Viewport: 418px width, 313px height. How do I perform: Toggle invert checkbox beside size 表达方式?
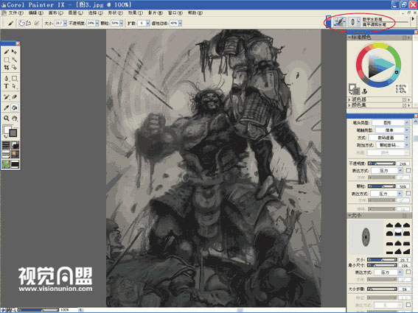click(x=408, y=272)
